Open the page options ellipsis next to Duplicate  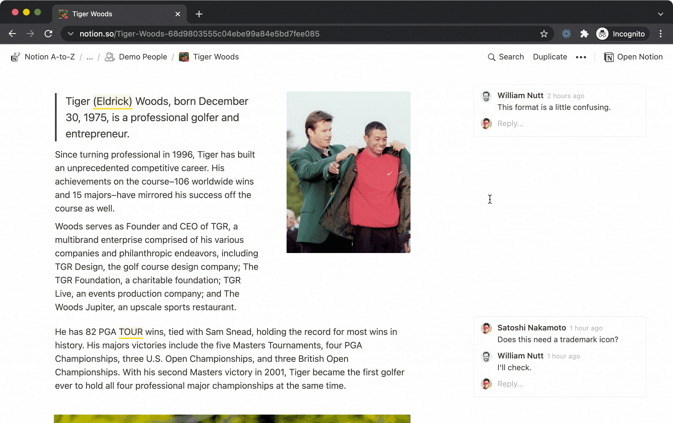point(581,57)
